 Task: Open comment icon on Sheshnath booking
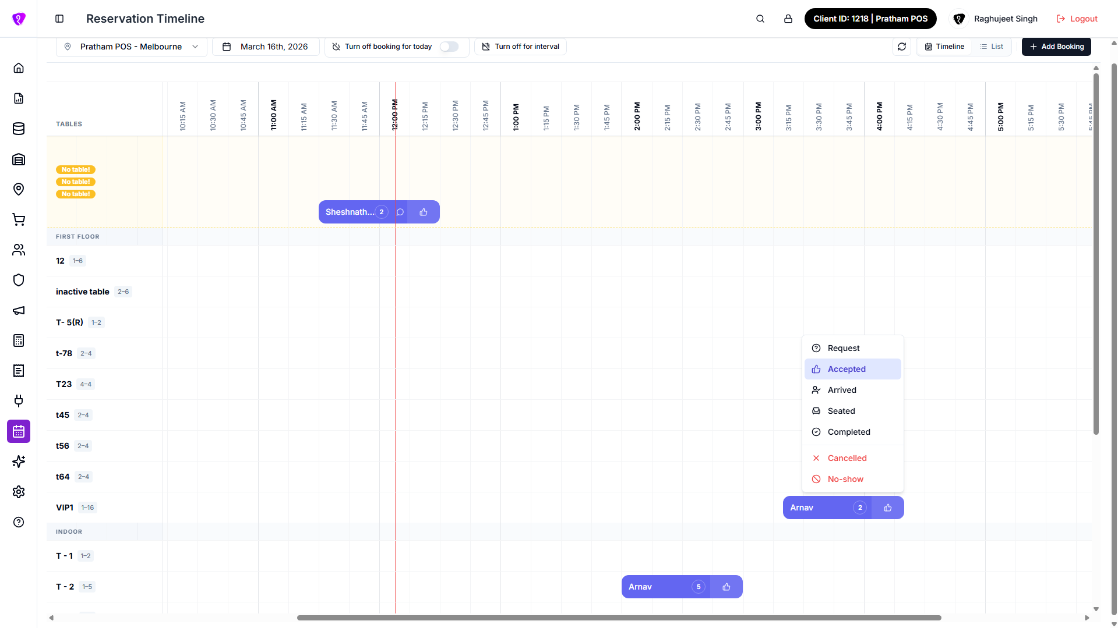click(x=400, y=212)
